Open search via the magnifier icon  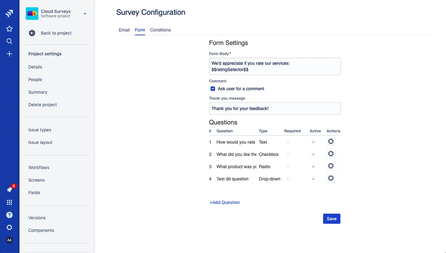point(9,41)
